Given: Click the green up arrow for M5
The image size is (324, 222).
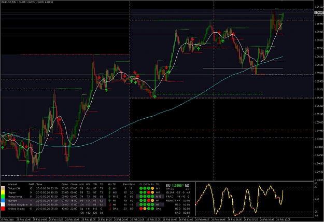Looking at the screenshot, I should coord(110,192).
